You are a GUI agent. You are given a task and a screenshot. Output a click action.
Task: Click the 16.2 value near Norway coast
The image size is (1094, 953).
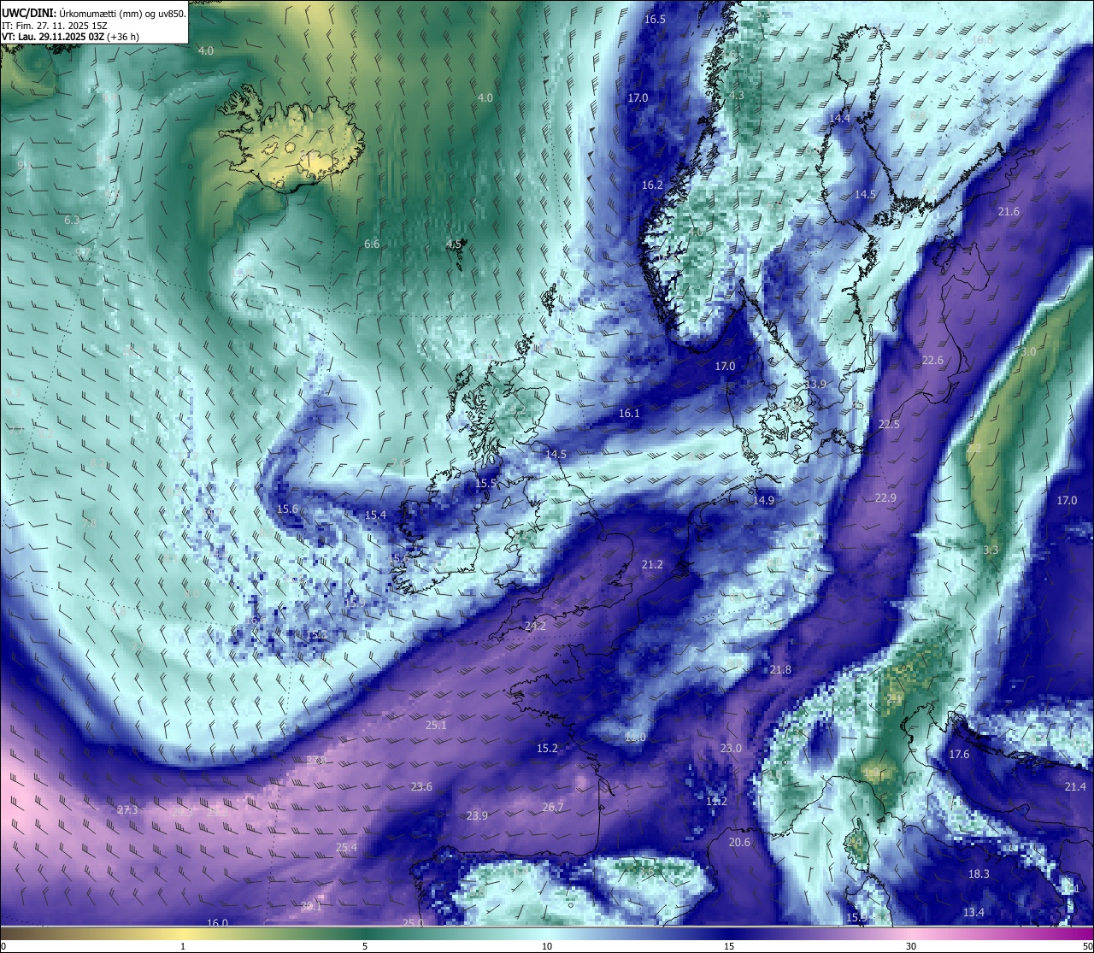[652, 185]
